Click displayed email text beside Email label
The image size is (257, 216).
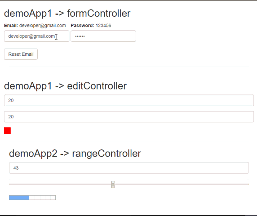(x=42, y=26)
